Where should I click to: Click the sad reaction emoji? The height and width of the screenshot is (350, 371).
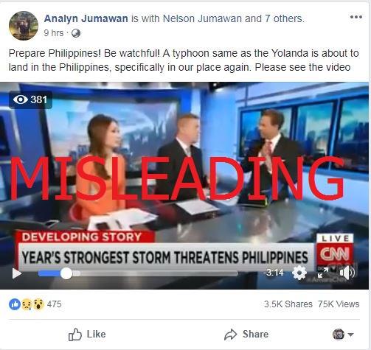pyautogui.click(x=27, y=304)
